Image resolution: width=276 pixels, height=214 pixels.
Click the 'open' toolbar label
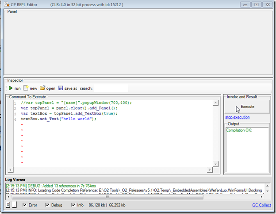tap(51, 88)
